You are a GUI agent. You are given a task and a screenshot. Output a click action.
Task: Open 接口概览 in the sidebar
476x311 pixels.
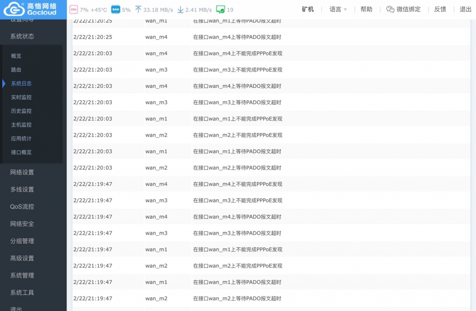pos(21,152)
